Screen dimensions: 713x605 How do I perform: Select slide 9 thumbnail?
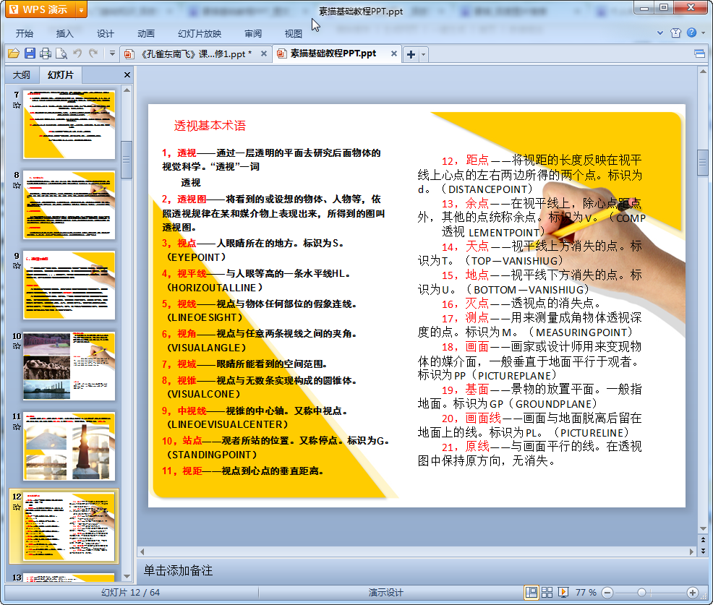click(x=69, y=286)
